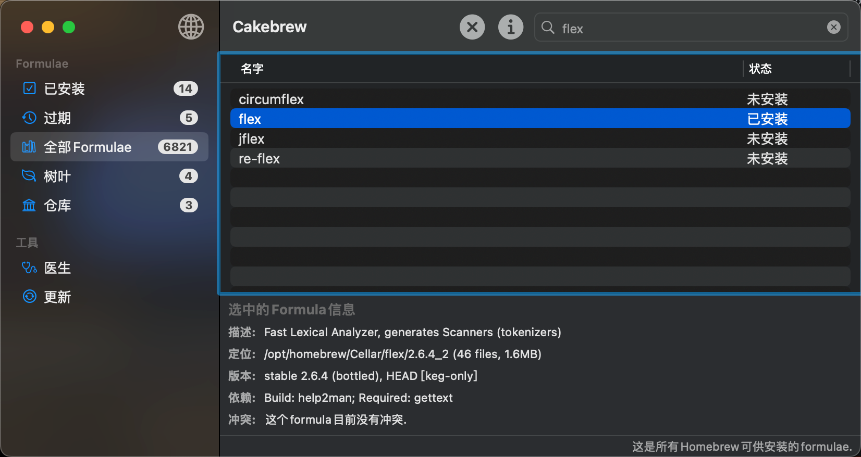Open the 更新 update tool
This screenshot has height=457, width=861.
[x=109, y=297]
